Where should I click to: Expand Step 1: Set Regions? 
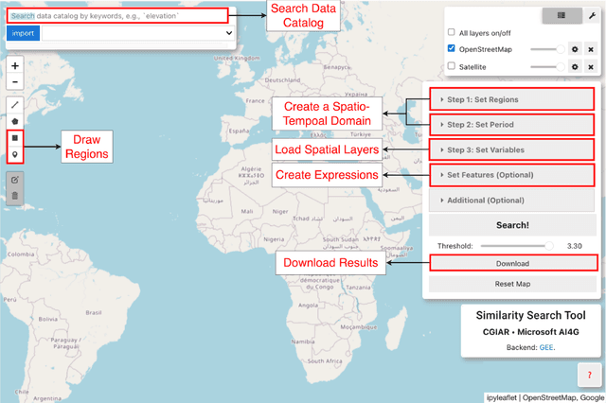pos(511,99)
